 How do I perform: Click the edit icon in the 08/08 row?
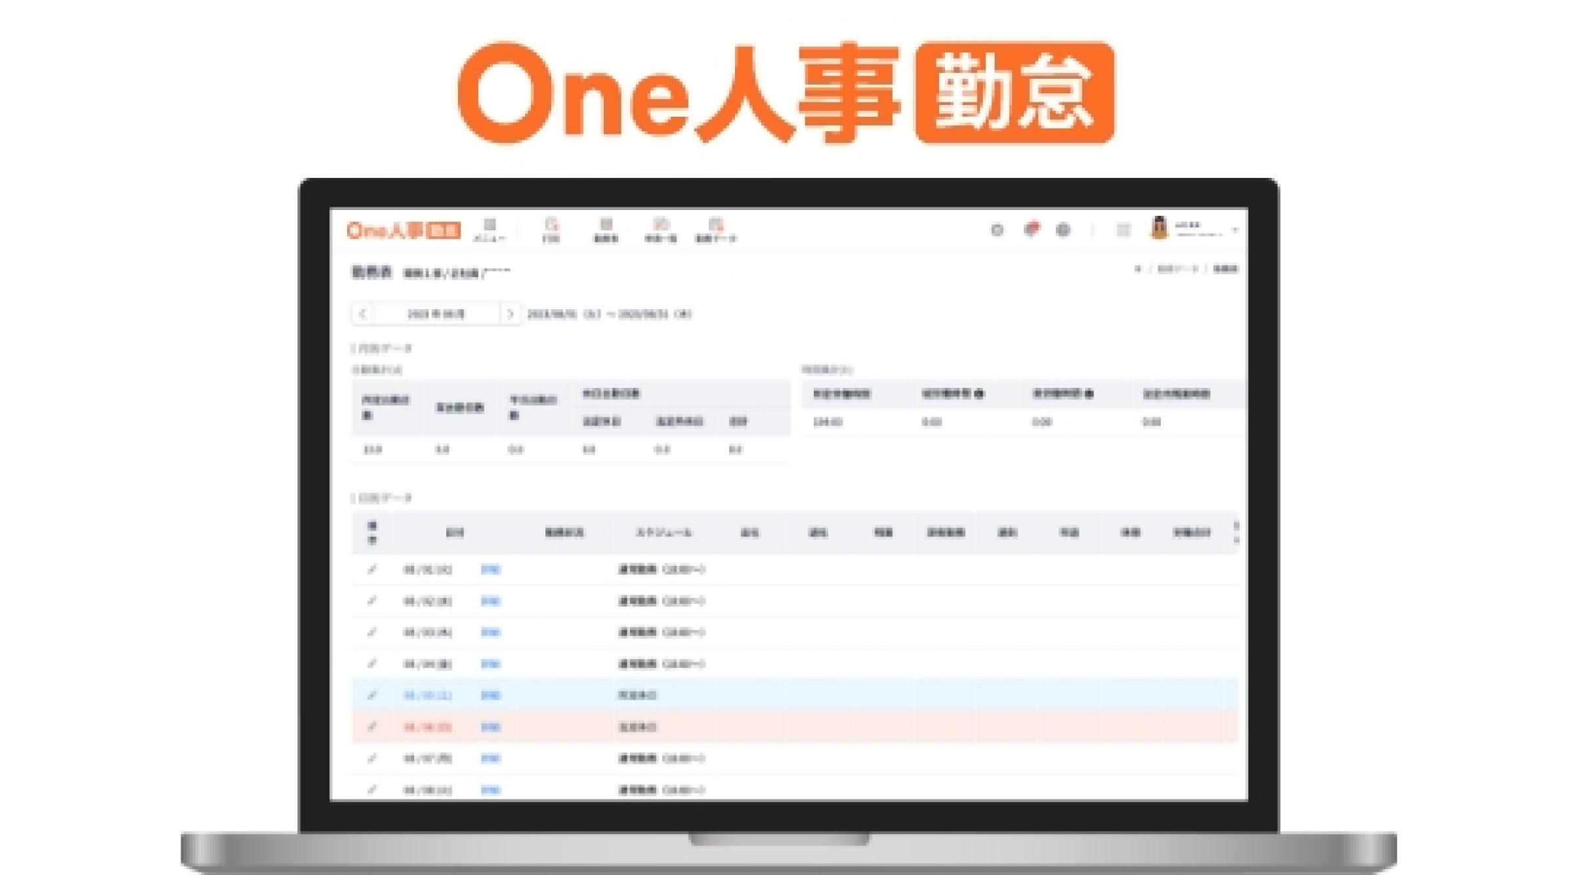point(372,789)
